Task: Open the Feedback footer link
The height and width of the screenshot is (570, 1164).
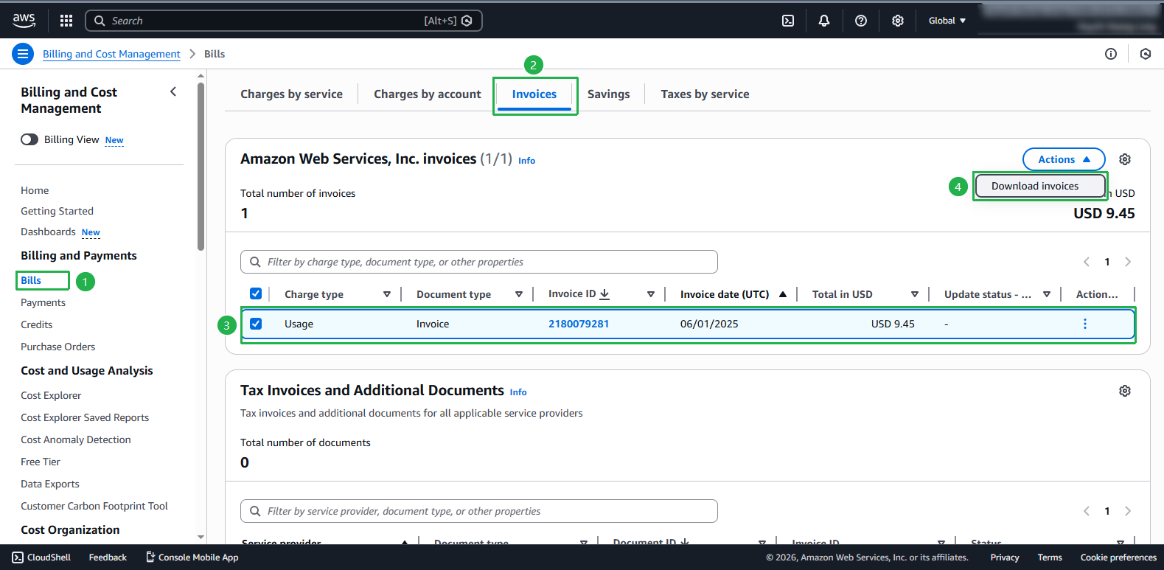Action: [x=108, y=557]
